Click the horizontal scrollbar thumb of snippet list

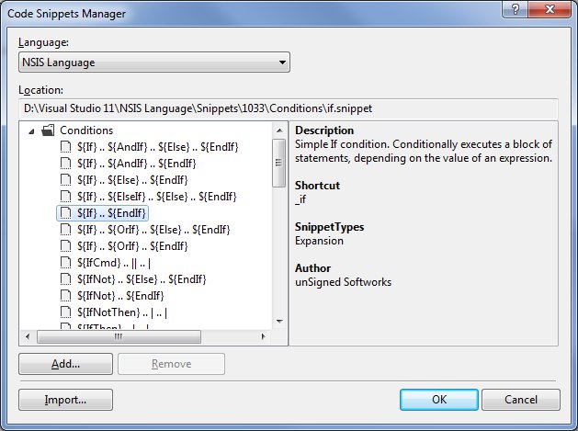tap(119, 336)
